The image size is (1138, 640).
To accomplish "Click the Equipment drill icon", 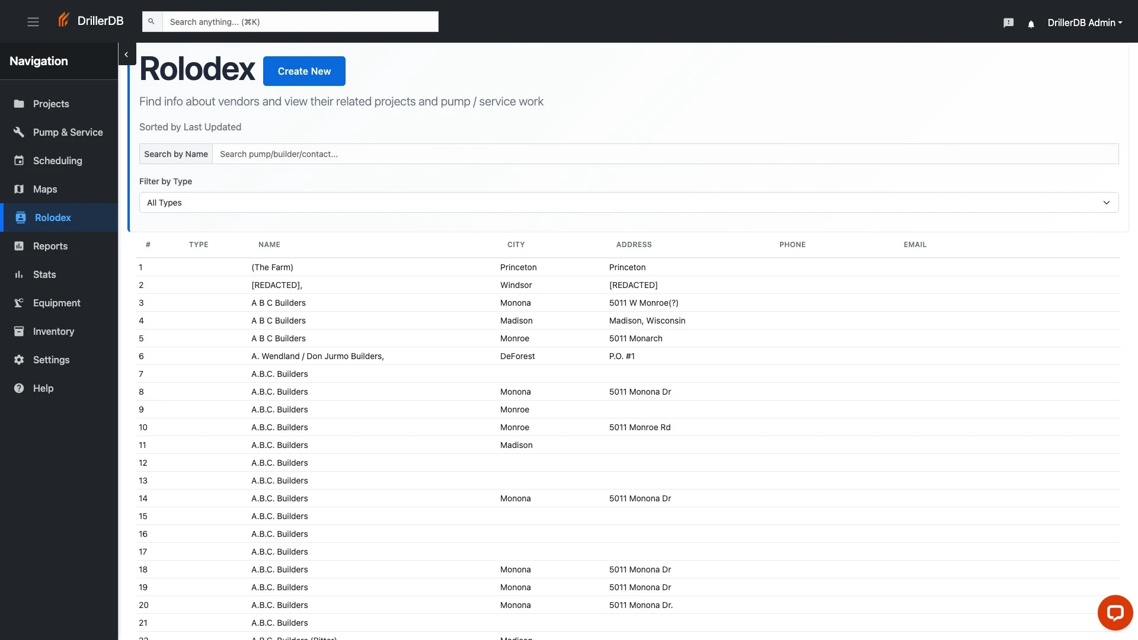I will pyautogui.click(x=18, y=303).
